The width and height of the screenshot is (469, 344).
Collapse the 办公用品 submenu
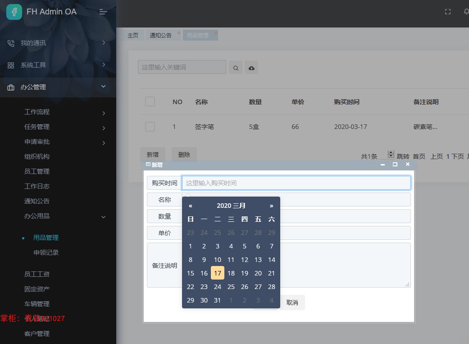pyautogui.click(x=104, y=217)
